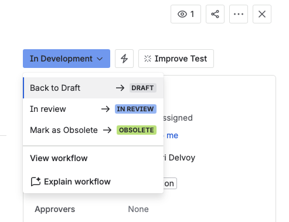Screen dimensions: 289x222
Task: Click the Approvers 'None' value
Action: [138, 209]
